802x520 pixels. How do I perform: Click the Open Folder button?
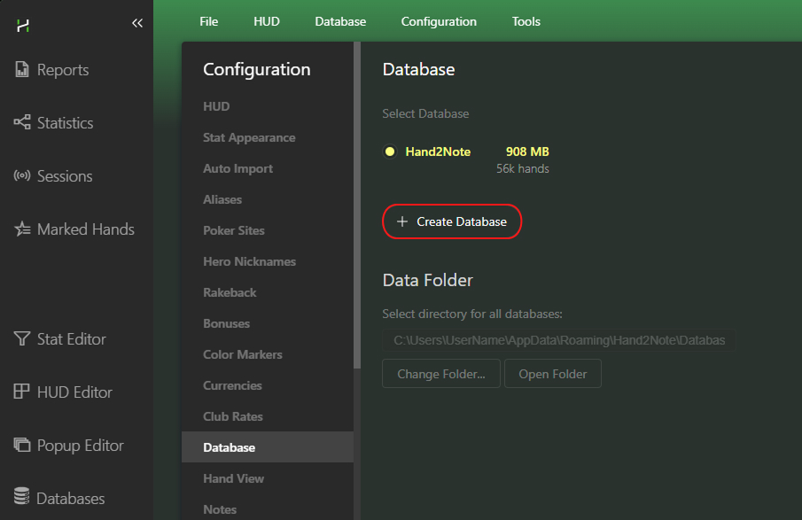click(x=552, y=374)
